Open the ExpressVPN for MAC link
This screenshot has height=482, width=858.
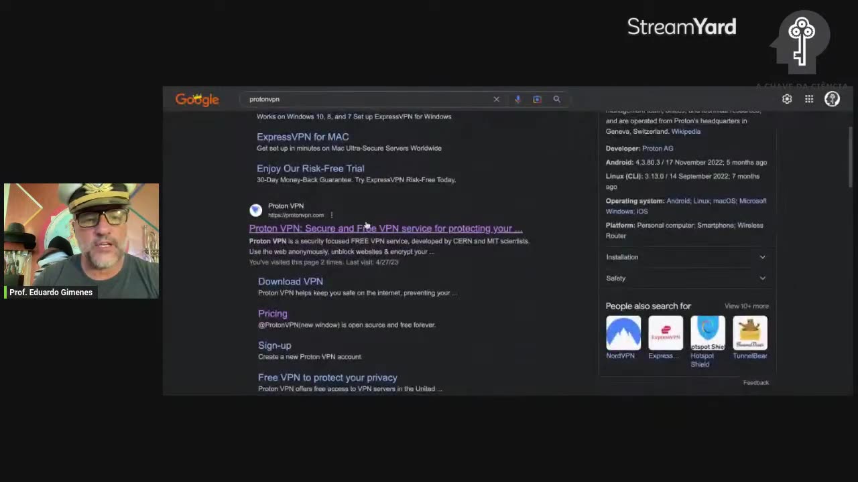(x=303, y=137)
